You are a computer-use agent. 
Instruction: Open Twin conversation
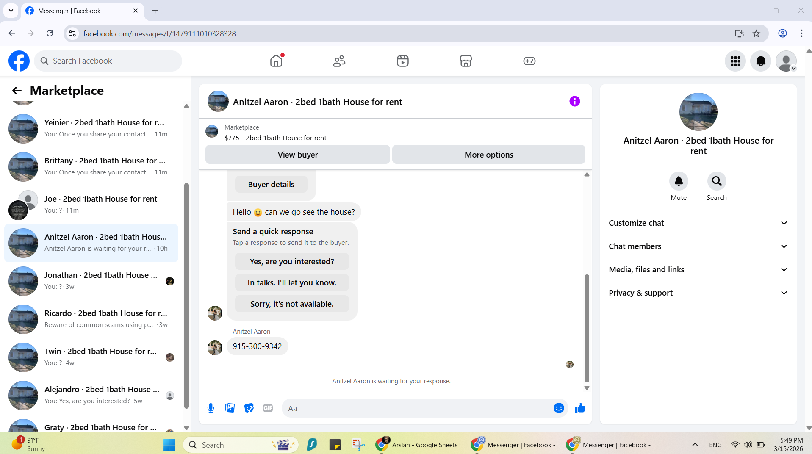91,357
